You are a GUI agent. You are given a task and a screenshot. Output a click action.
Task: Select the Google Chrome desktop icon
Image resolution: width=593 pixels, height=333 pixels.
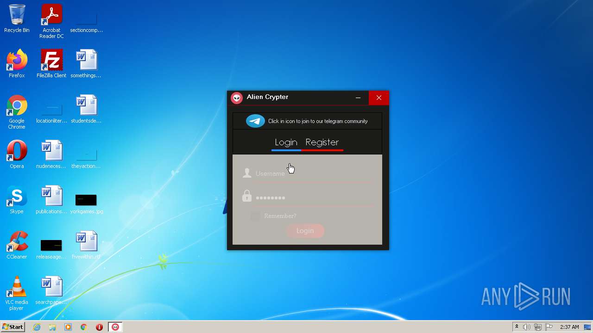coord(17,112)
